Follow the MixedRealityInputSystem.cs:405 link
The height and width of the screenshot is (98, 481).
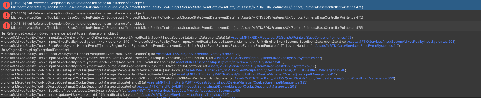(229, 62)
